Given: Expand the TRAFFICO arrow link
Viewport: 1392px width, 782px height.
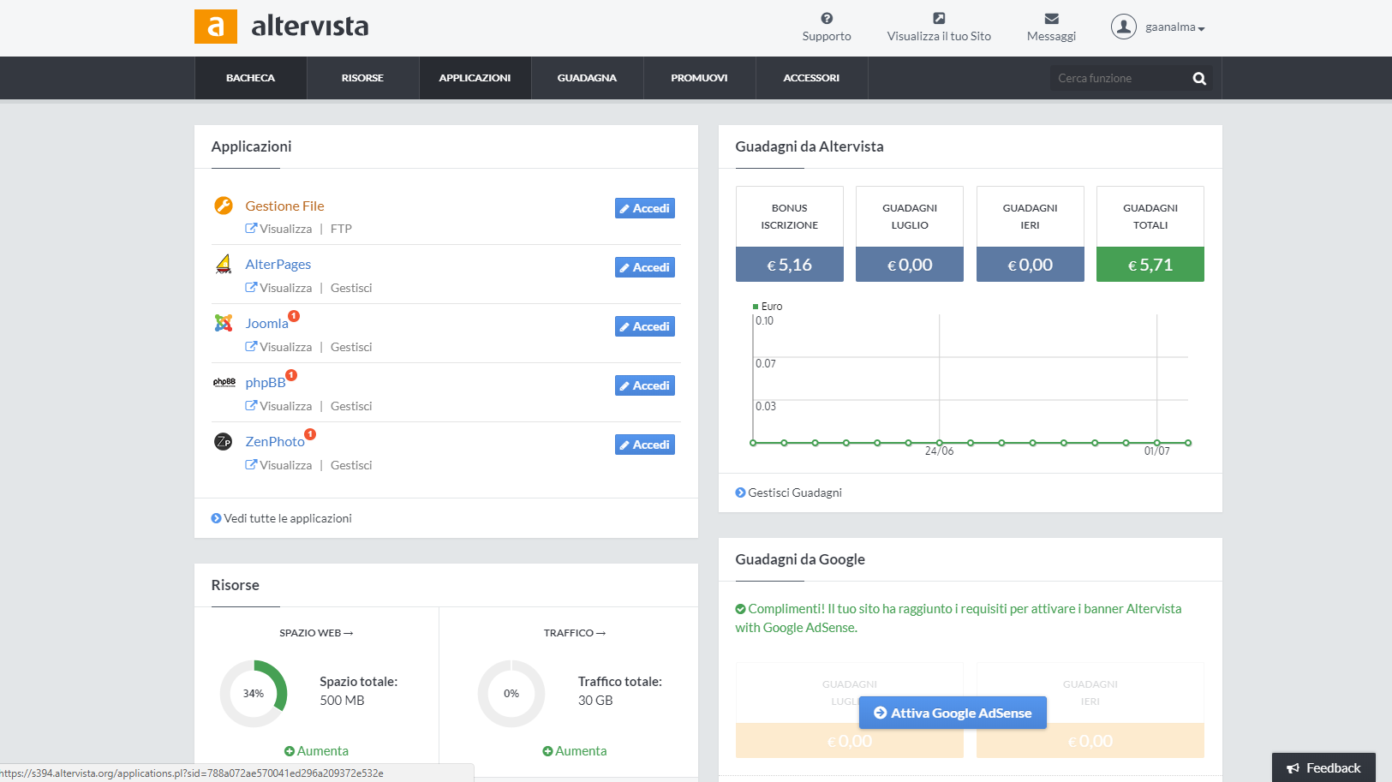Looking at the screenshot, I should (575, 633).
